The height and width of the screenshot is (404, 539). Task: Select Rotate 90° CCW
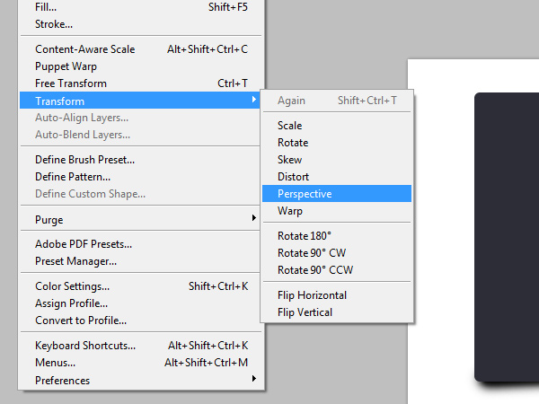[337, 270]
